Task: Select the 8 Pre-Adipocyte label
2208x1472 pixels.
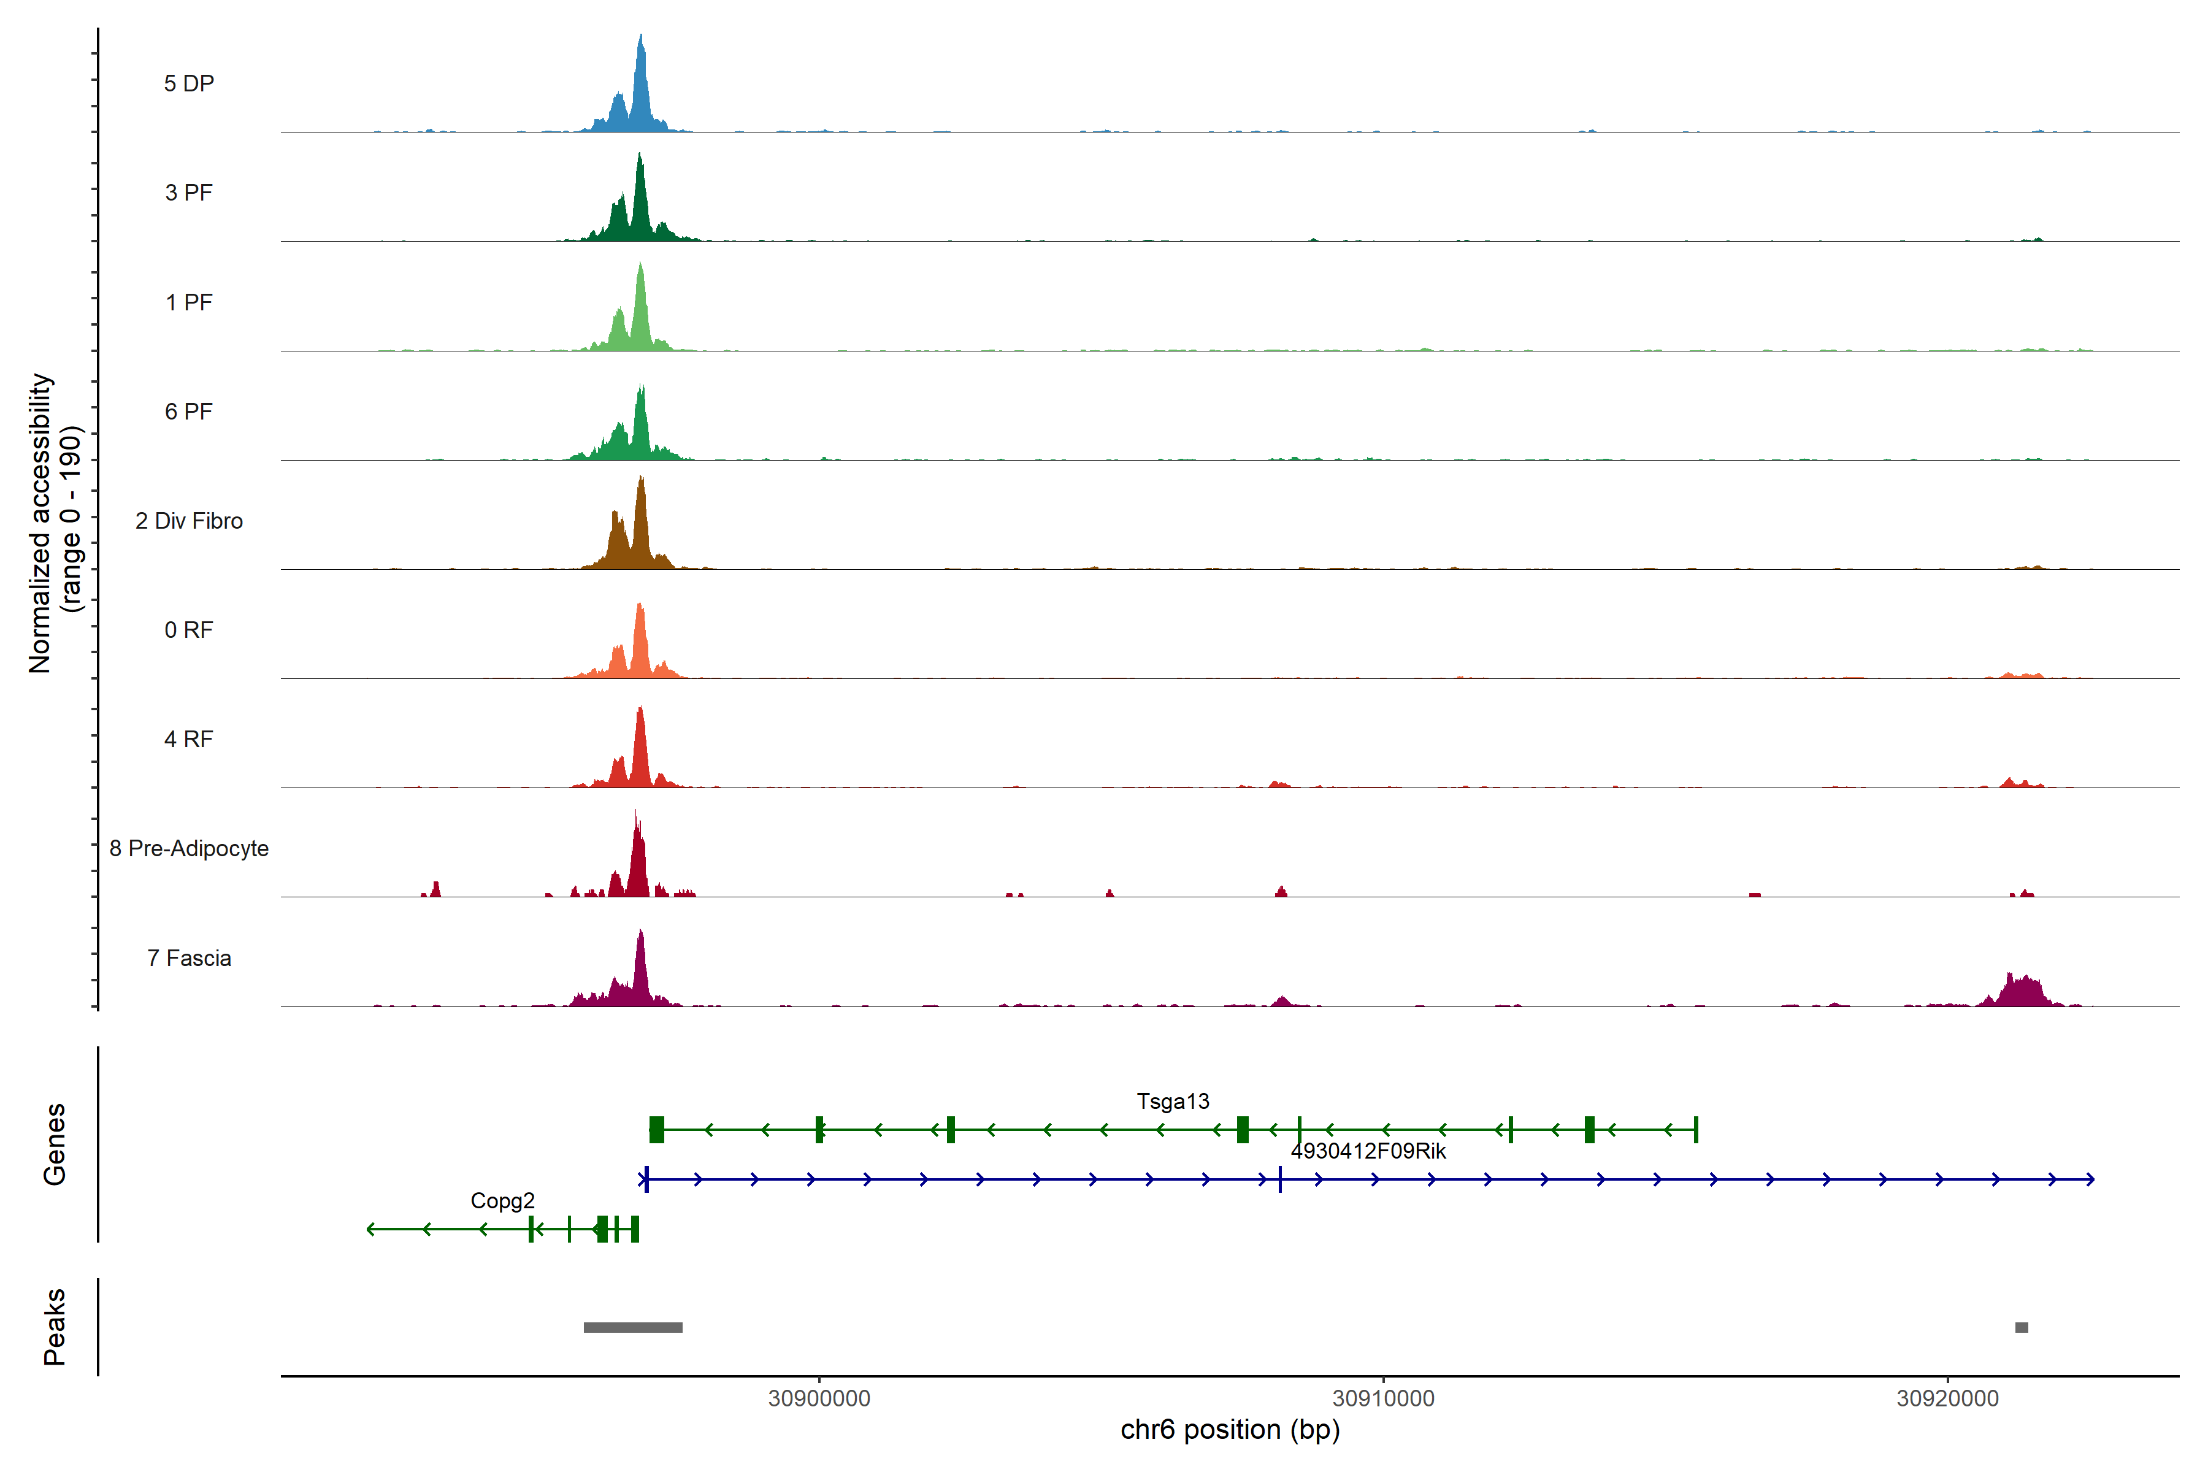Action: [189, 849]
